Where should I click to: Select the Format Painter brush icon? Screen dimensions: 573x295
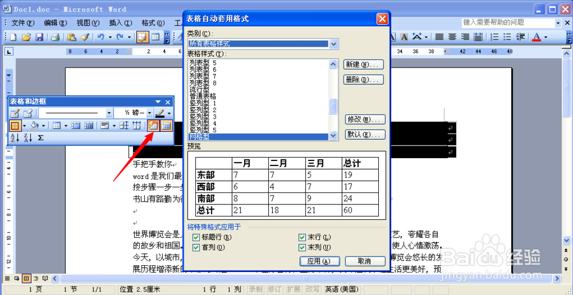coord(85,37)
